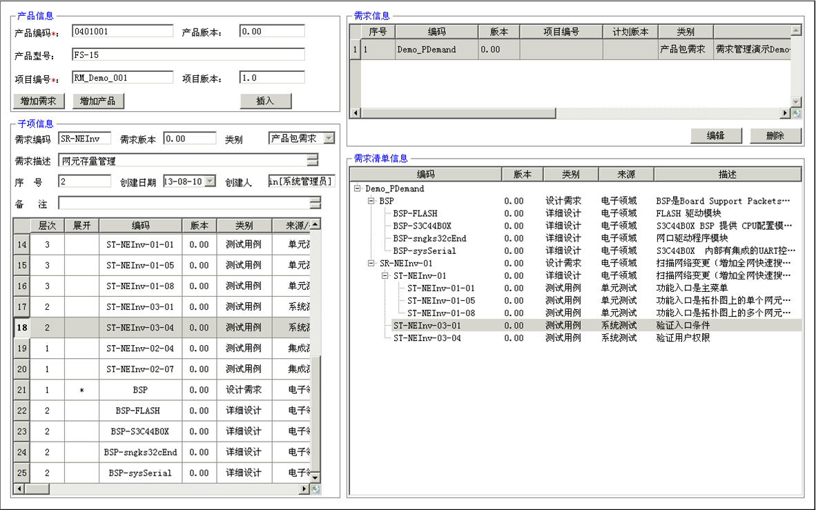This screenshot has width=816, height=510.
Task: Collapse the SR-NEInv-01 tree node
Action: coord(371,263)
